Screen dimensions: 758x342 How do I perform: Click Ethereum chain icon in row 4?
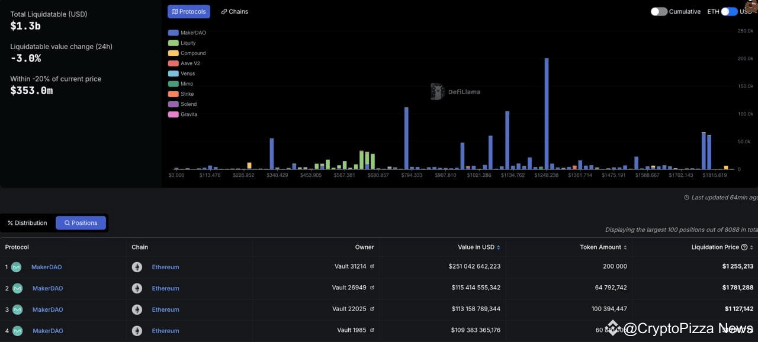click(137, 331)
